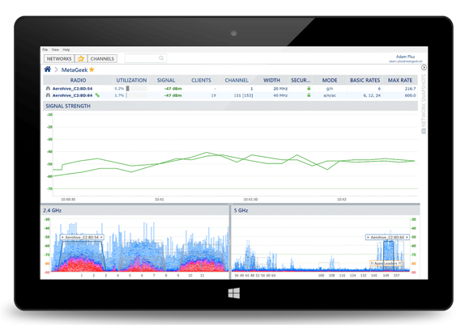Sort by the UTILIZATION column header
This screenshot has width=465, height=325.
click(131, 80)
